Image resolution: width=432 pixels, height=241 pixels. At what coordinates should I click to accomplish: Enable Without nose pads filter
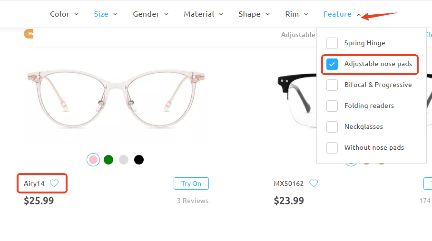pyautogui.click(x=332, y=148)
